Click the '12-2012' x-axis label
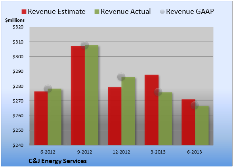 [121, 152]
